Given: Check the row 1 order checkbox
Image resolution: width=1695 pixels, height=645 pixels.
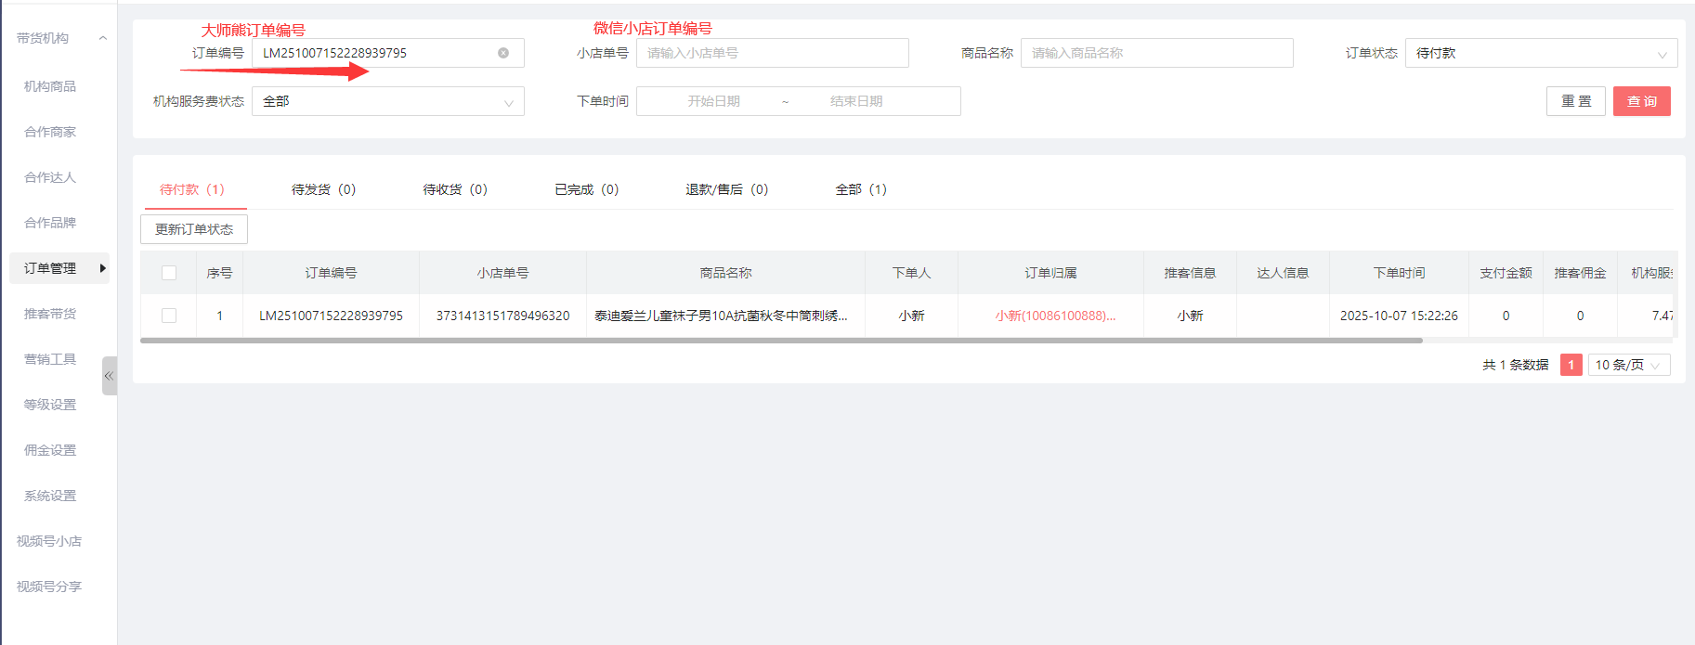Looking at the screenshot, I should coord(169,316).
